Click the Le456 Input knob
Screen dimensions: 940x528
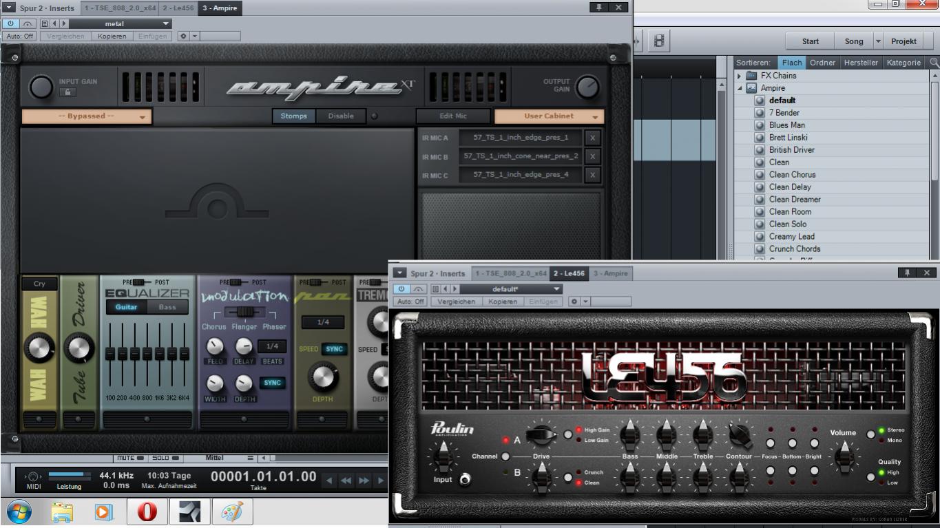tap(444, 456)
